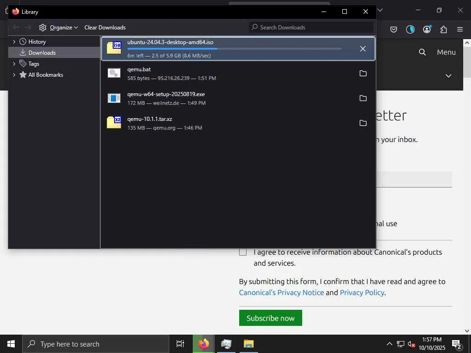This screenshot has width=471, height=353.
Task: Select the qemu.bat file name
Action: click(139, 69)
